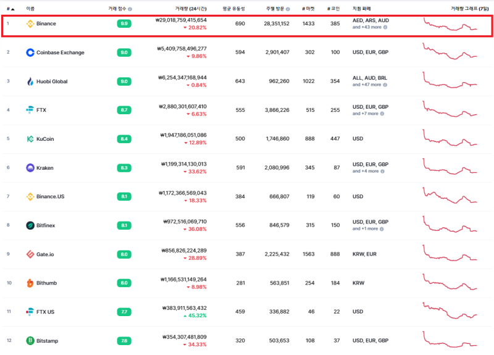Click info icon beside 거래 점수 header
494x355 pixels.
pyautogui.click(x=130, y=9)
